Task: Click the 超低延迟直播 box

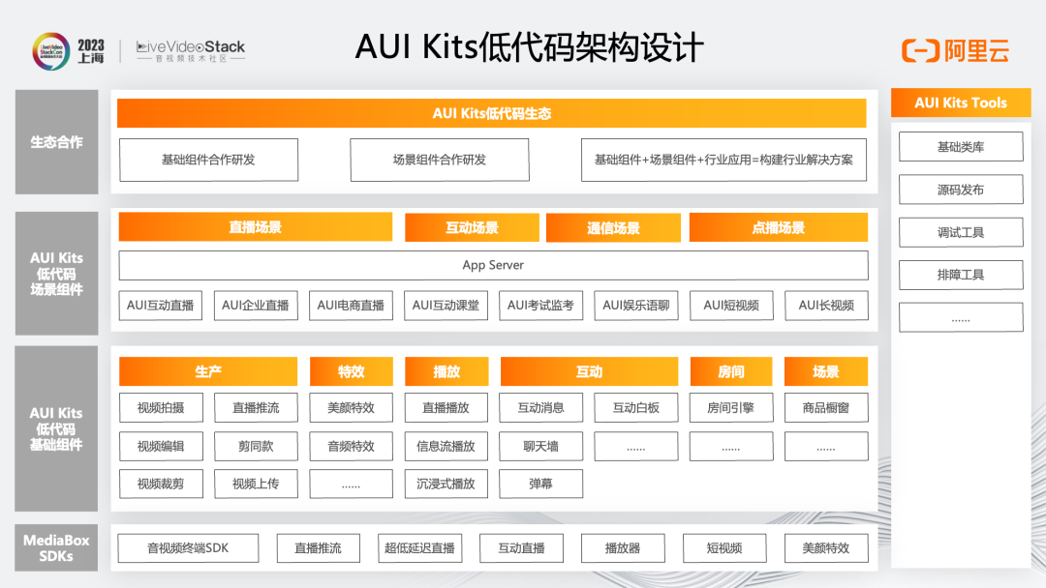Action: pyautogui.click(x=419, y=548)
